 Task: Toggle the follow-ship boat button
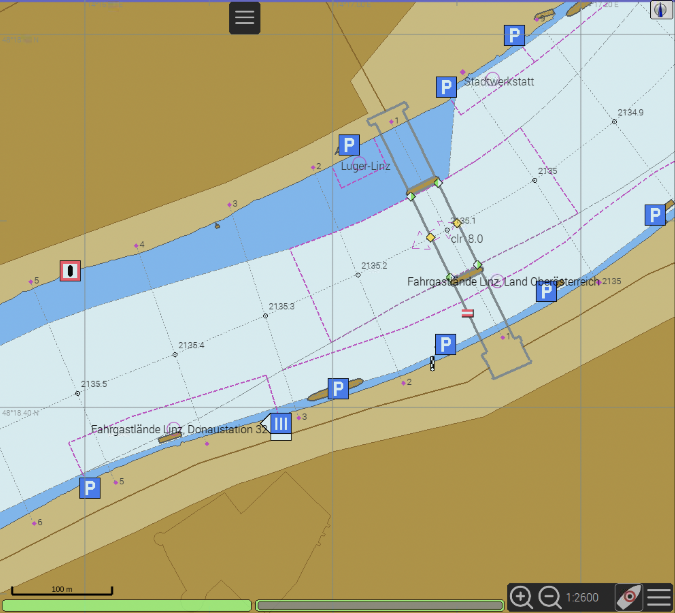[629, 597]
